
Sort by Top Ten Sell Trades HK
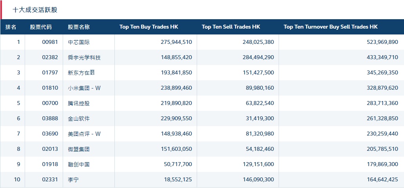point(231,27)
